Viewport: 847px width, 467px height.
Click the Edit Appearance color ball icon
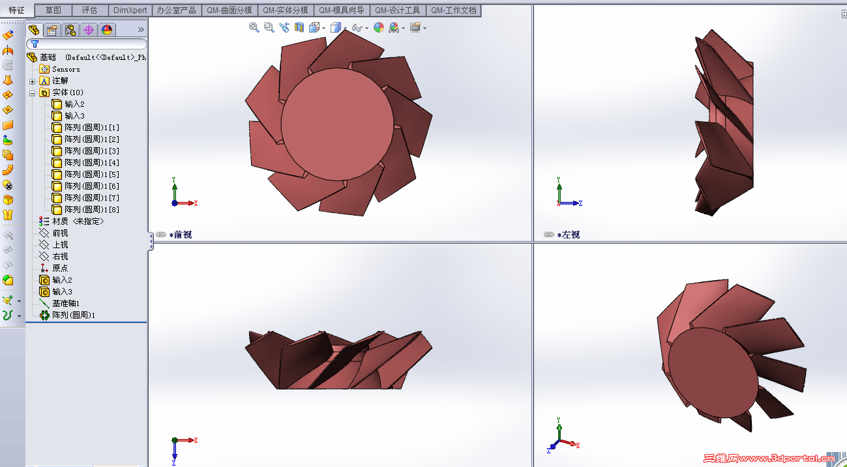[379, 27]
